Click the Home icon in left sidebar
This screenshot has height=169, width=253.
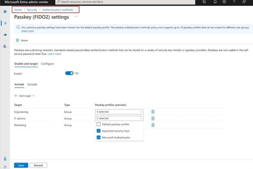point(5,12)
